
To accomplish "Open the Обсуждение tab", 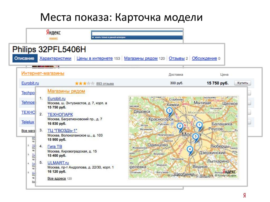I will point(204,58).
